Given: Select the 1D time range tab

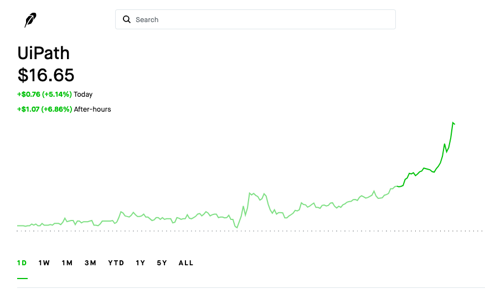Looking at the screenshot, I should [x=22, y=263].
